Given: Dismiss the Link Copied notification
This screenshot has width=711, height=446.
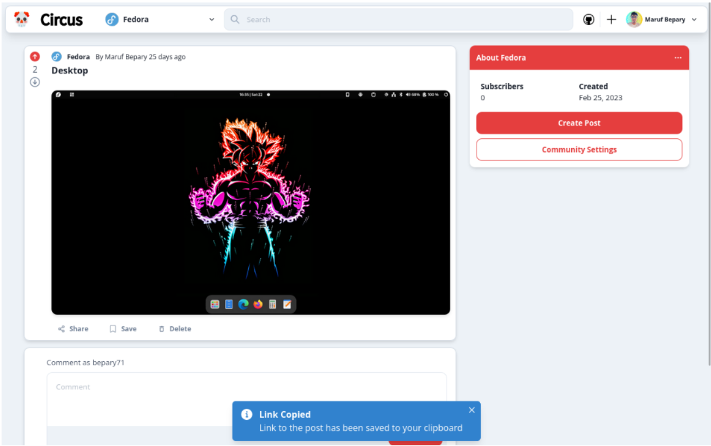Looking at the screenshot, I should click(x=471, y=410).
